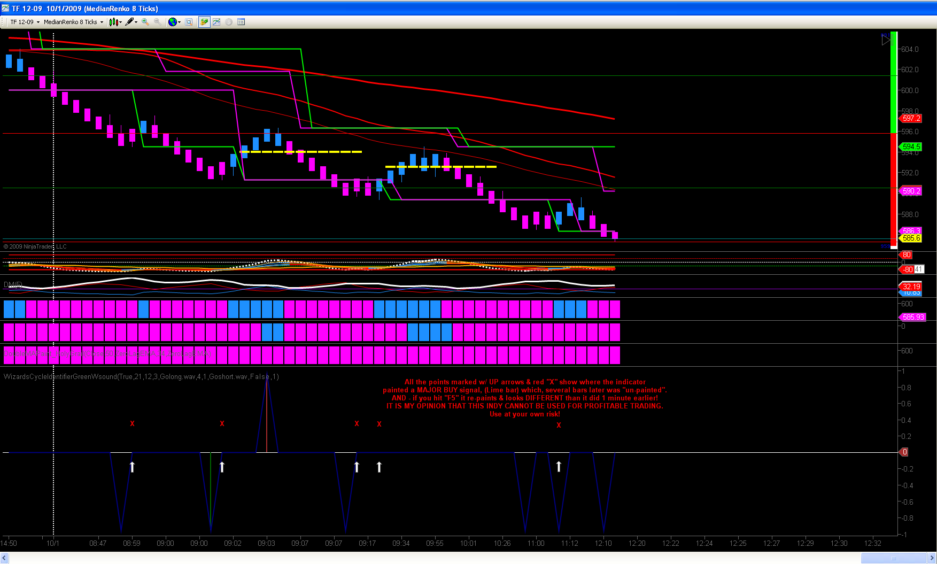Click the horizontal scrollbar left arrow
This screenshot has height=564, width=937.
coord(5,558)
